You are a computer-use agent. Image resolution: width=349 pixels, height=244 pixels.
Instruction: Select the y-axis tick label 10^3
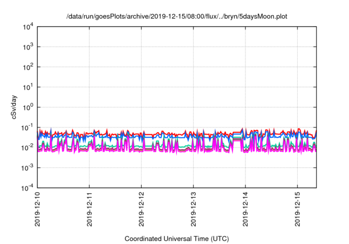point(28,47)
